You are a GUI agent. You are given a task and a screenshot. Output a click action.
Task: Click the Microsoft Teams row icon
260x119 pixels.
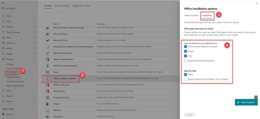coord(47,34)
